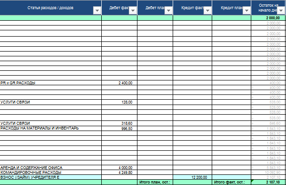Open filter dropdown for Статья расходов / доходов

(x=97, y=11)
